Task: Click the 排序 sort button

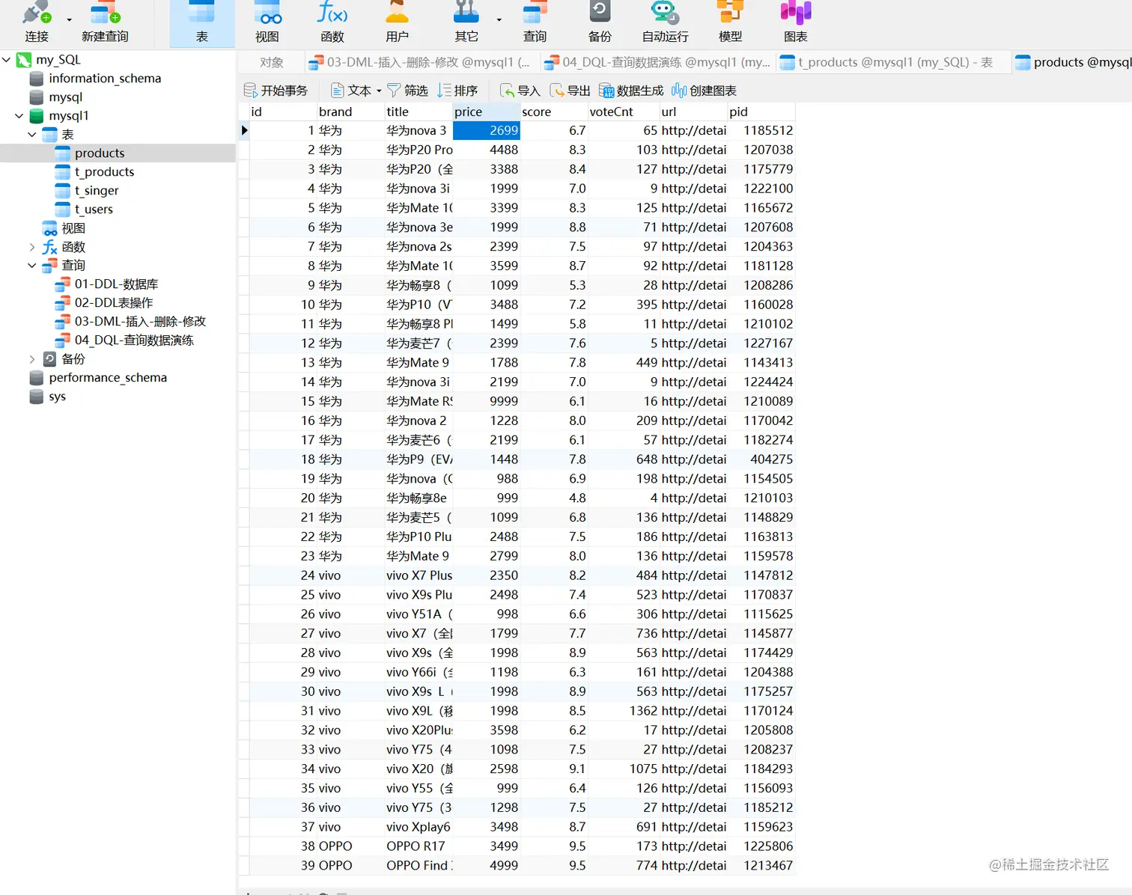Action: coord(457,91)
